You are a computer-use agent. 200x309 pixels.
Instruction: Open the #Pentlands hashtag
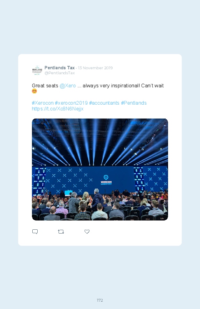(x=133, y=103)
